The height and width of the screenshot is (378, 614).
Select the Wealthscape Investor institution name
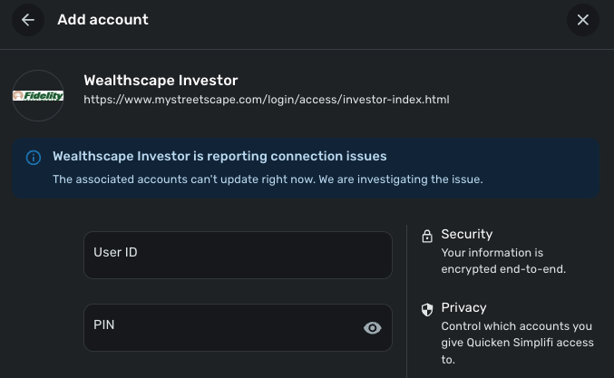pyautogui.click(x=161, y=81)
